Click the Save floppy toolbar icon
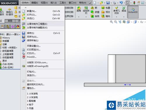 pos(108,3)
